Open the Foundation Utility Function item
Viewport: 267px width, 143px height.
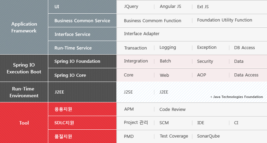[225, 20]
